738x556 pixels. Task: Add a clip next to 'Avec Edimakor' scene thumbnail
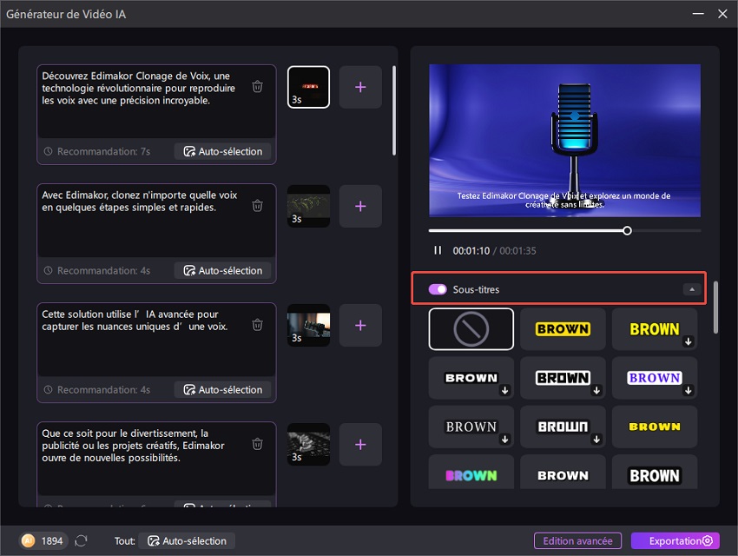coord(360,206)
